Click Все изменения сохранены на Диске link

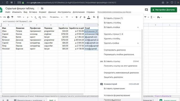114,12
